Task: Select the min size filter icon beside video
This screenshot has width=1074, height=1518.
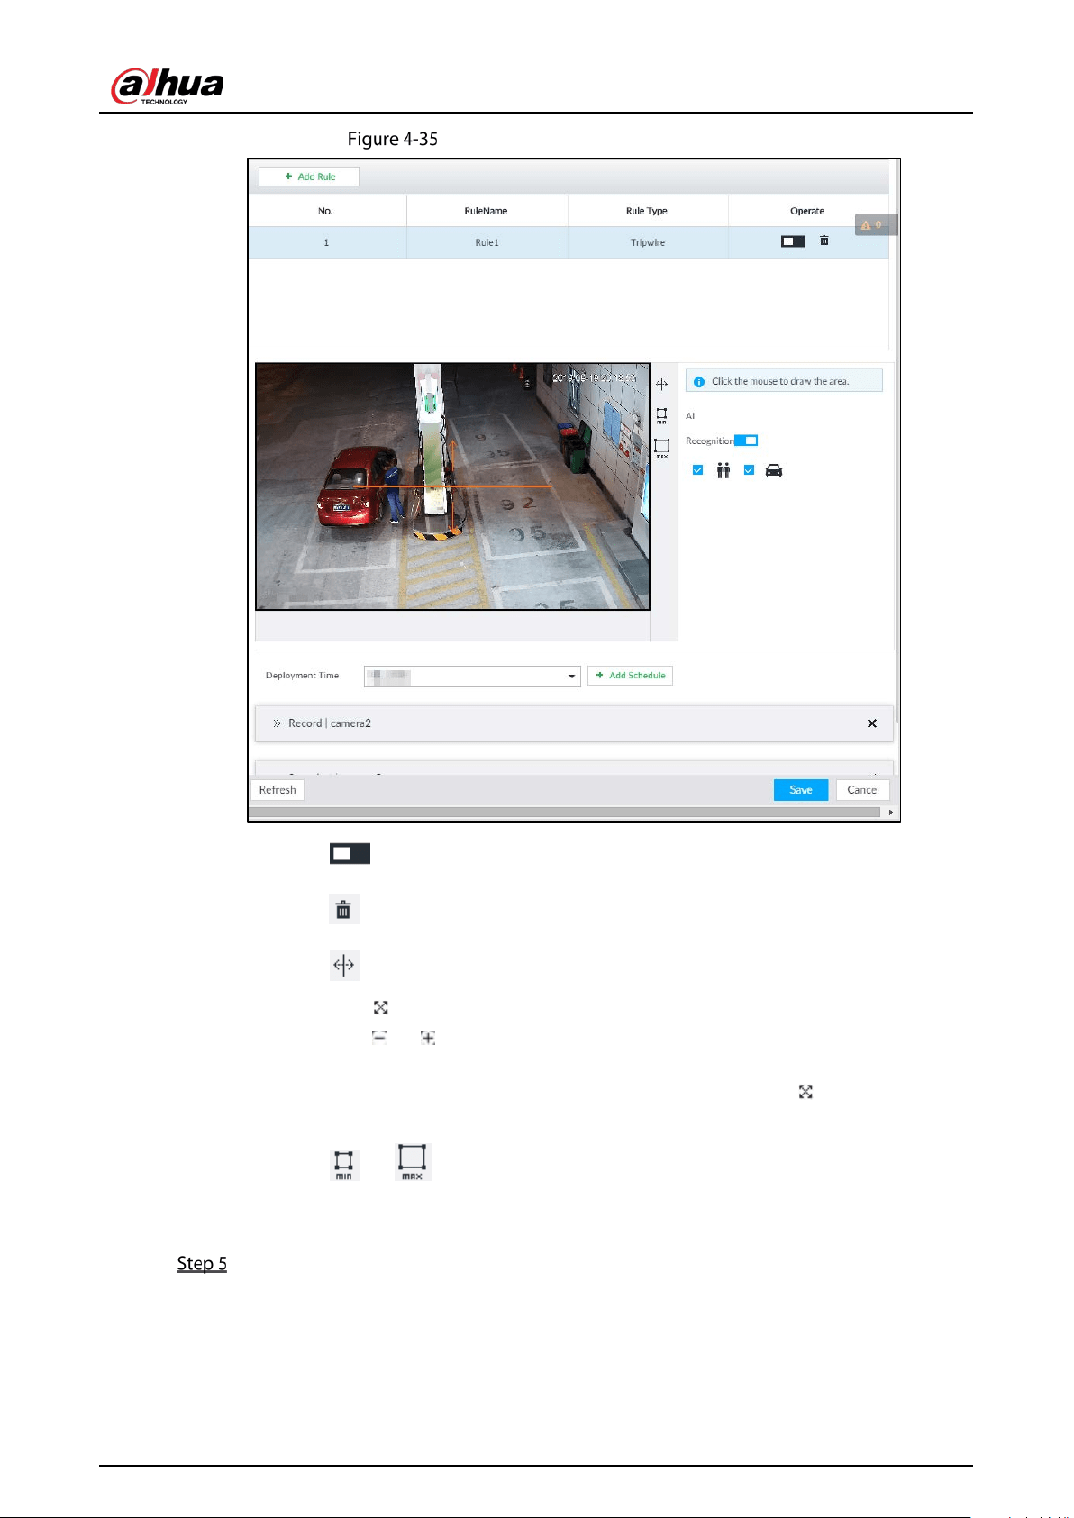Action: (x=661, y=415)
